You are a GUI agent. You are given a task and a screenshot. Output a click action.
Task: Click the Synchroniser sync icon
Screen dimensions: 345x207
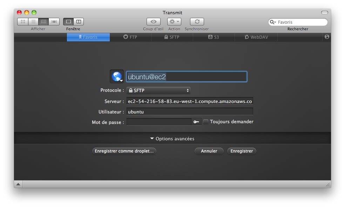click(197, 21)
